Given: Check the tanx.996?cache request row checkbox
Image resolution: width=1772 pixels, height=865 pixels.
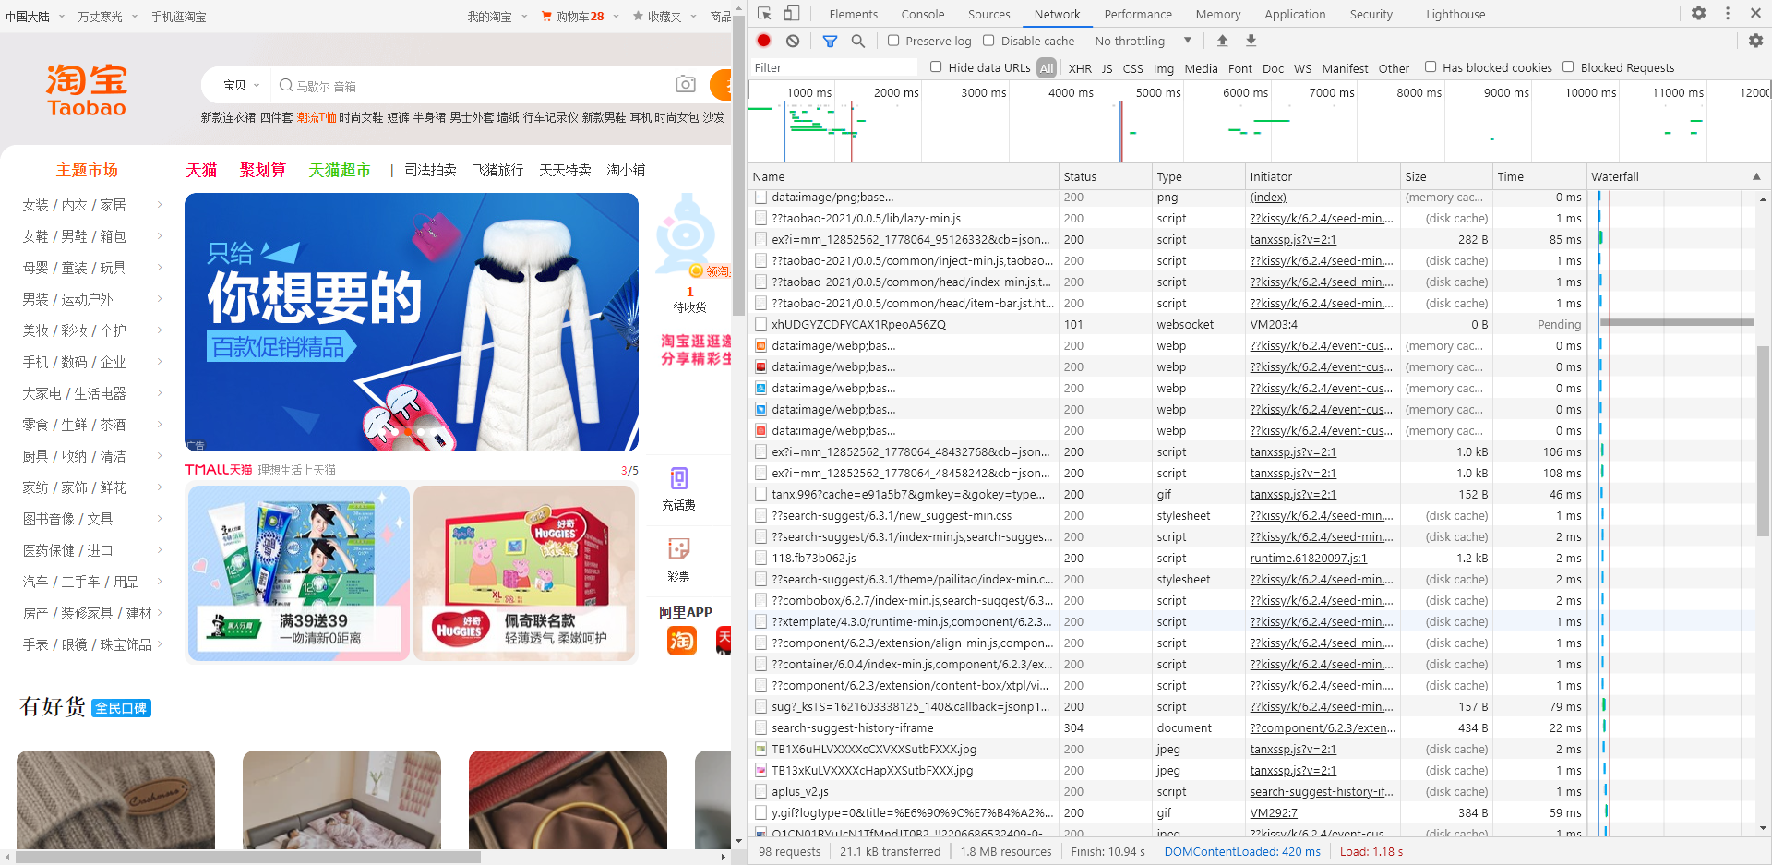Looking at the screenshot, I should [x=761, y=495].
